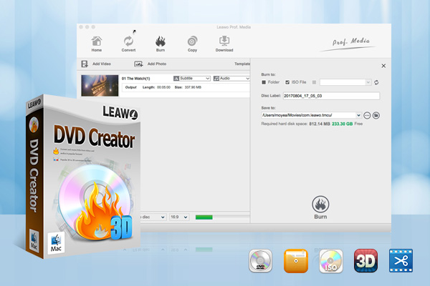430x286 pixels.
Task: Refresh the disc drive list
Action: coord(376,82)
